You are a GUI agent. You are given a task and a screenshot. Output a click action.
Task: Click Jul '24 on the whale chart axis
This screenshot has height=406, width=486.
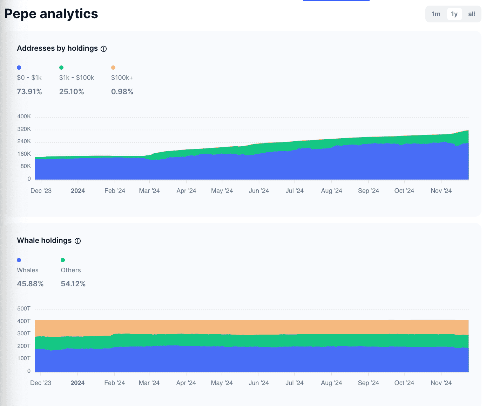tap(295, 383)
